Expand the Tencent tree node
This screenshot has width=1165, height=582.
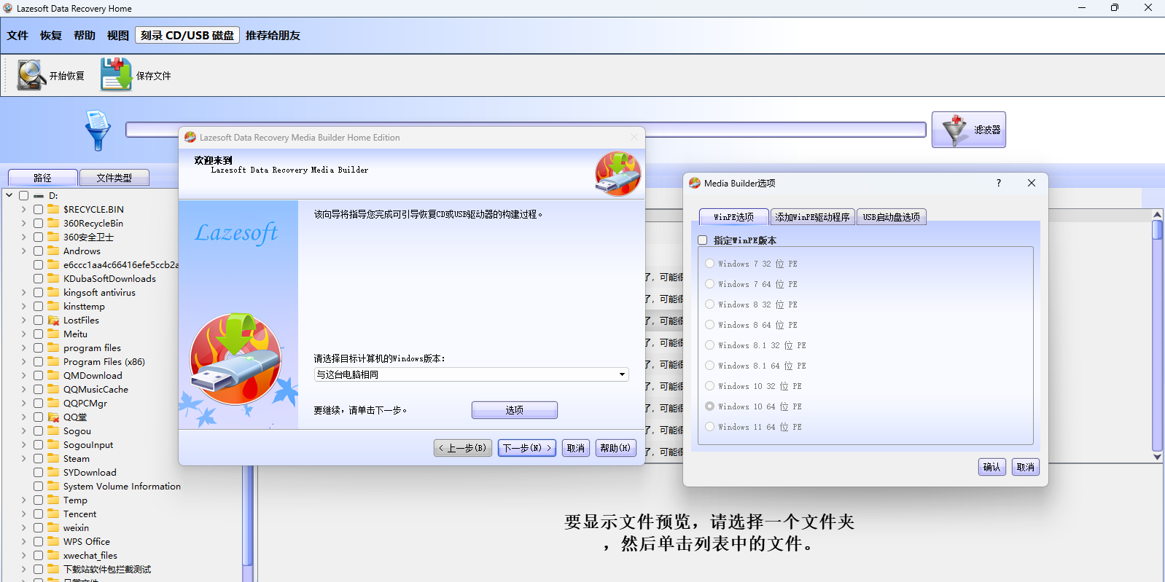[23, 514]
